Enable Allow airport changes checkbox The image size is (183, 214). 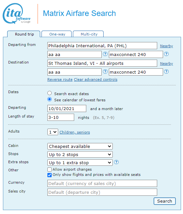click(49, 169)
